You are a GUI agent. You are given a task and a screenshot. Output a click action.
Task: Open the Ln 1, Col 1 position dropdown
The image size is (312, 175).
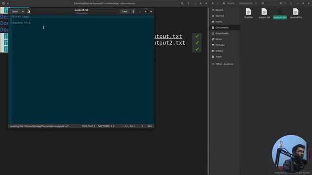point(133,126)
